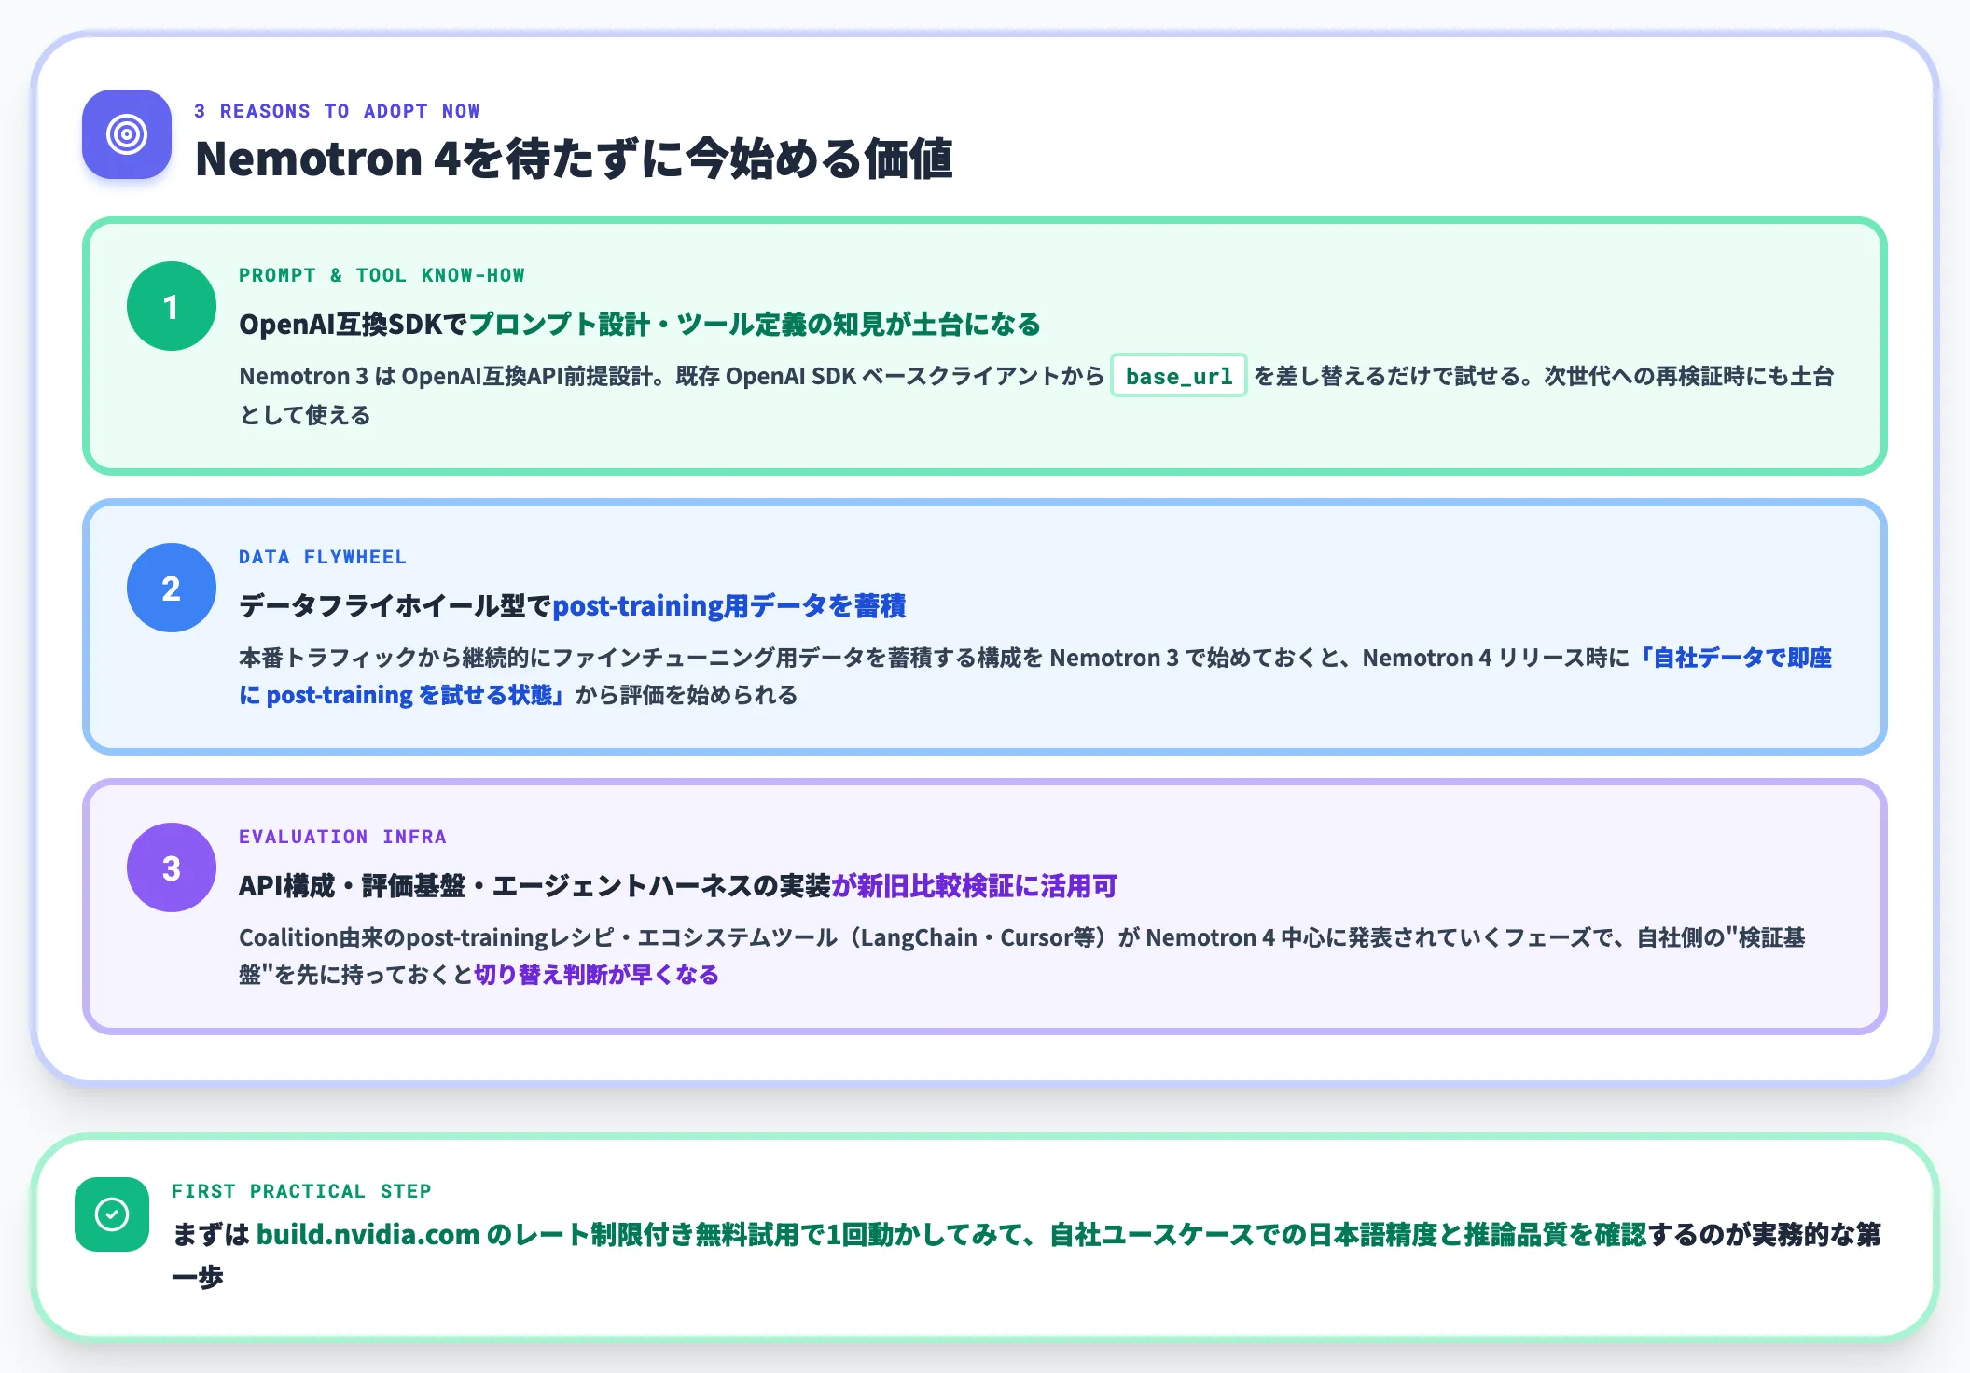Click the purple target icon beside the title
This screenshot has height=1373, width=1970.
click(127, 134)
